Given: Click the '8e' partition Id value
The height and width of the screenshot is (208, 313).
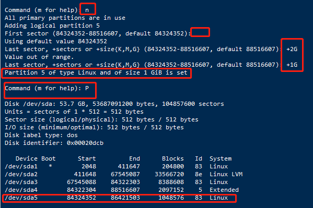Looking at the screenshot, I should point(199,174).
